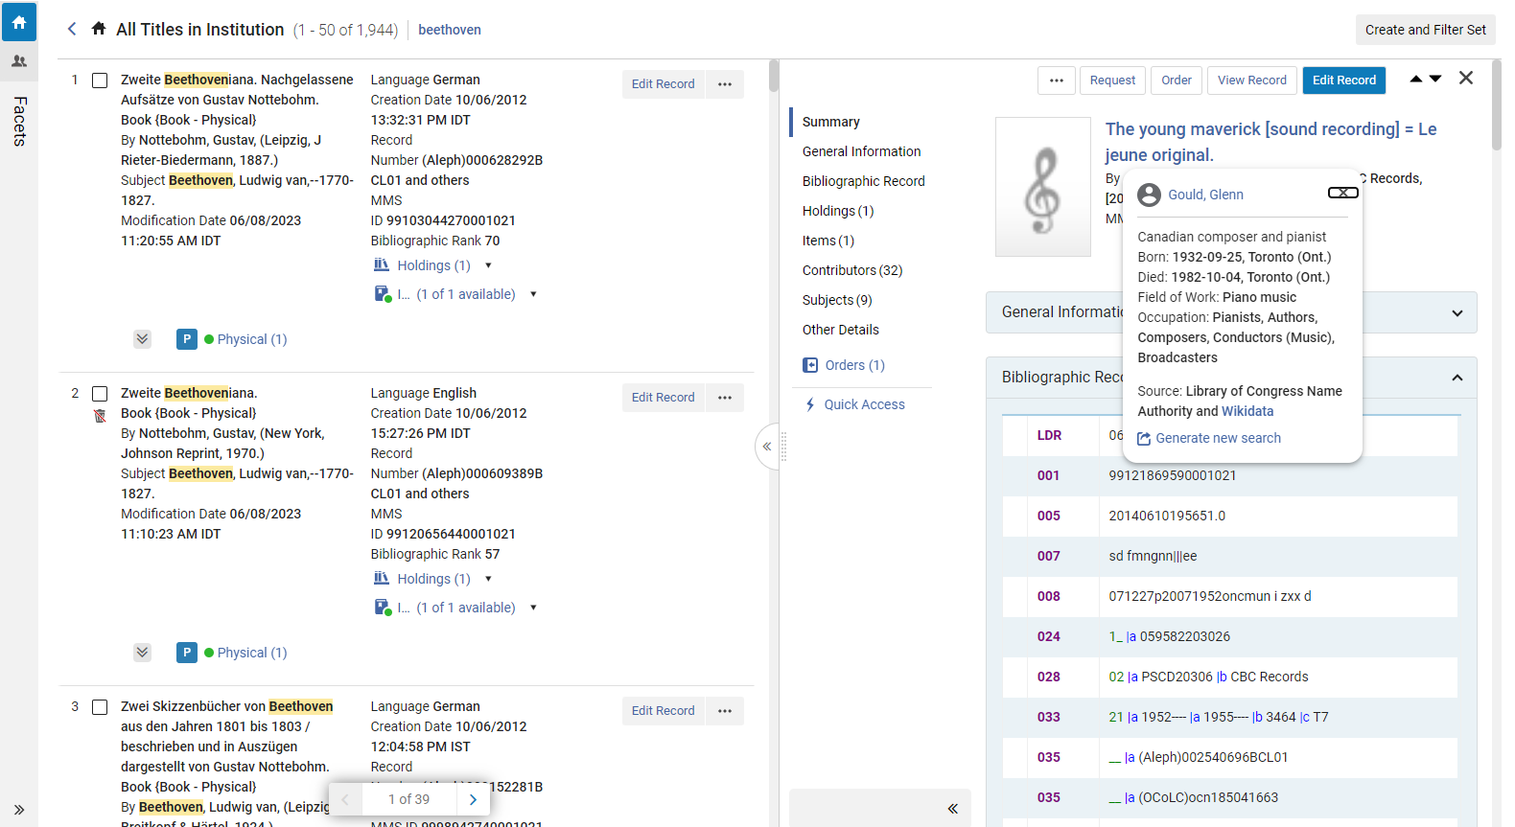Expand record 1 details with double-chevron
Viewport: 1515px width, 827px height.
coord(142,338)
